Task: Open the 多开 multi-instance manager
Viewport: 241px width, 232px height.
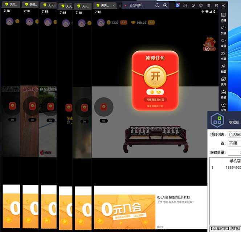Action: (x=223, y=81)
